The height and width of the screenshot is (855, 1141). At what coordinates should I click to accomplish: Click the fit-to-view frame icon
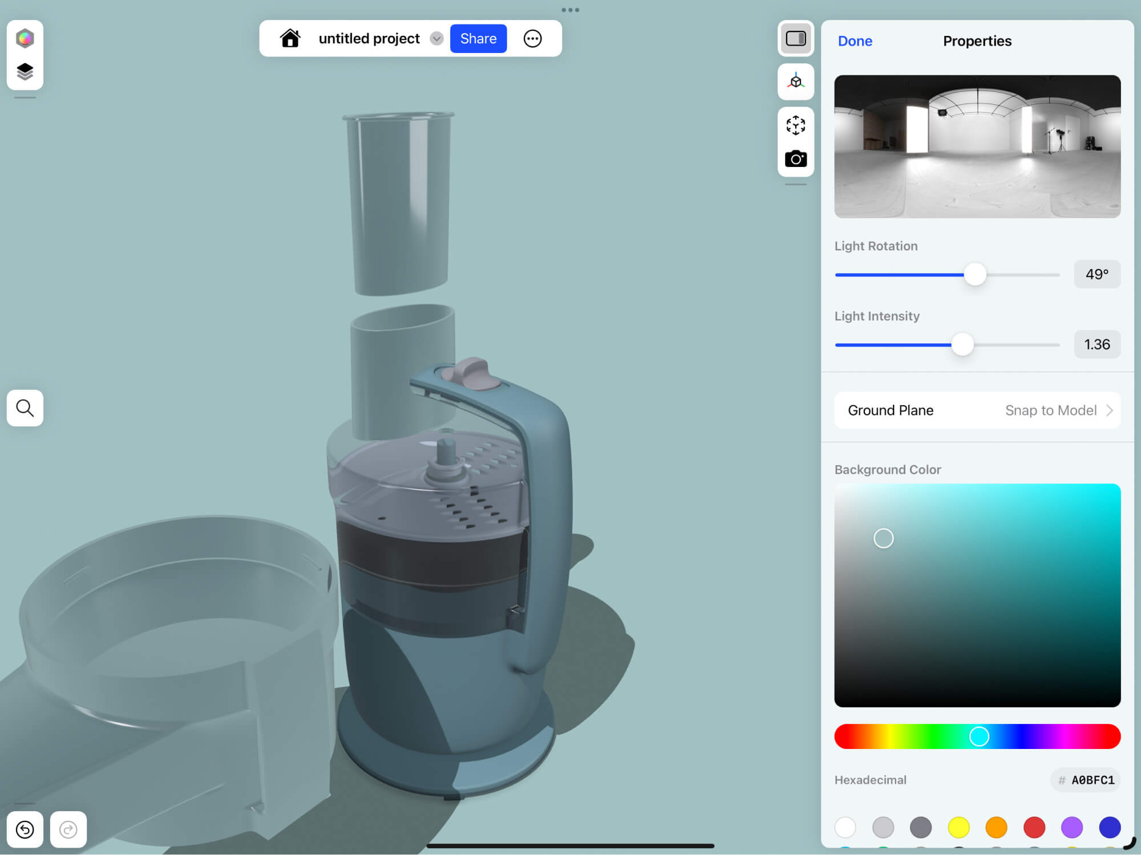coord(795,125)
